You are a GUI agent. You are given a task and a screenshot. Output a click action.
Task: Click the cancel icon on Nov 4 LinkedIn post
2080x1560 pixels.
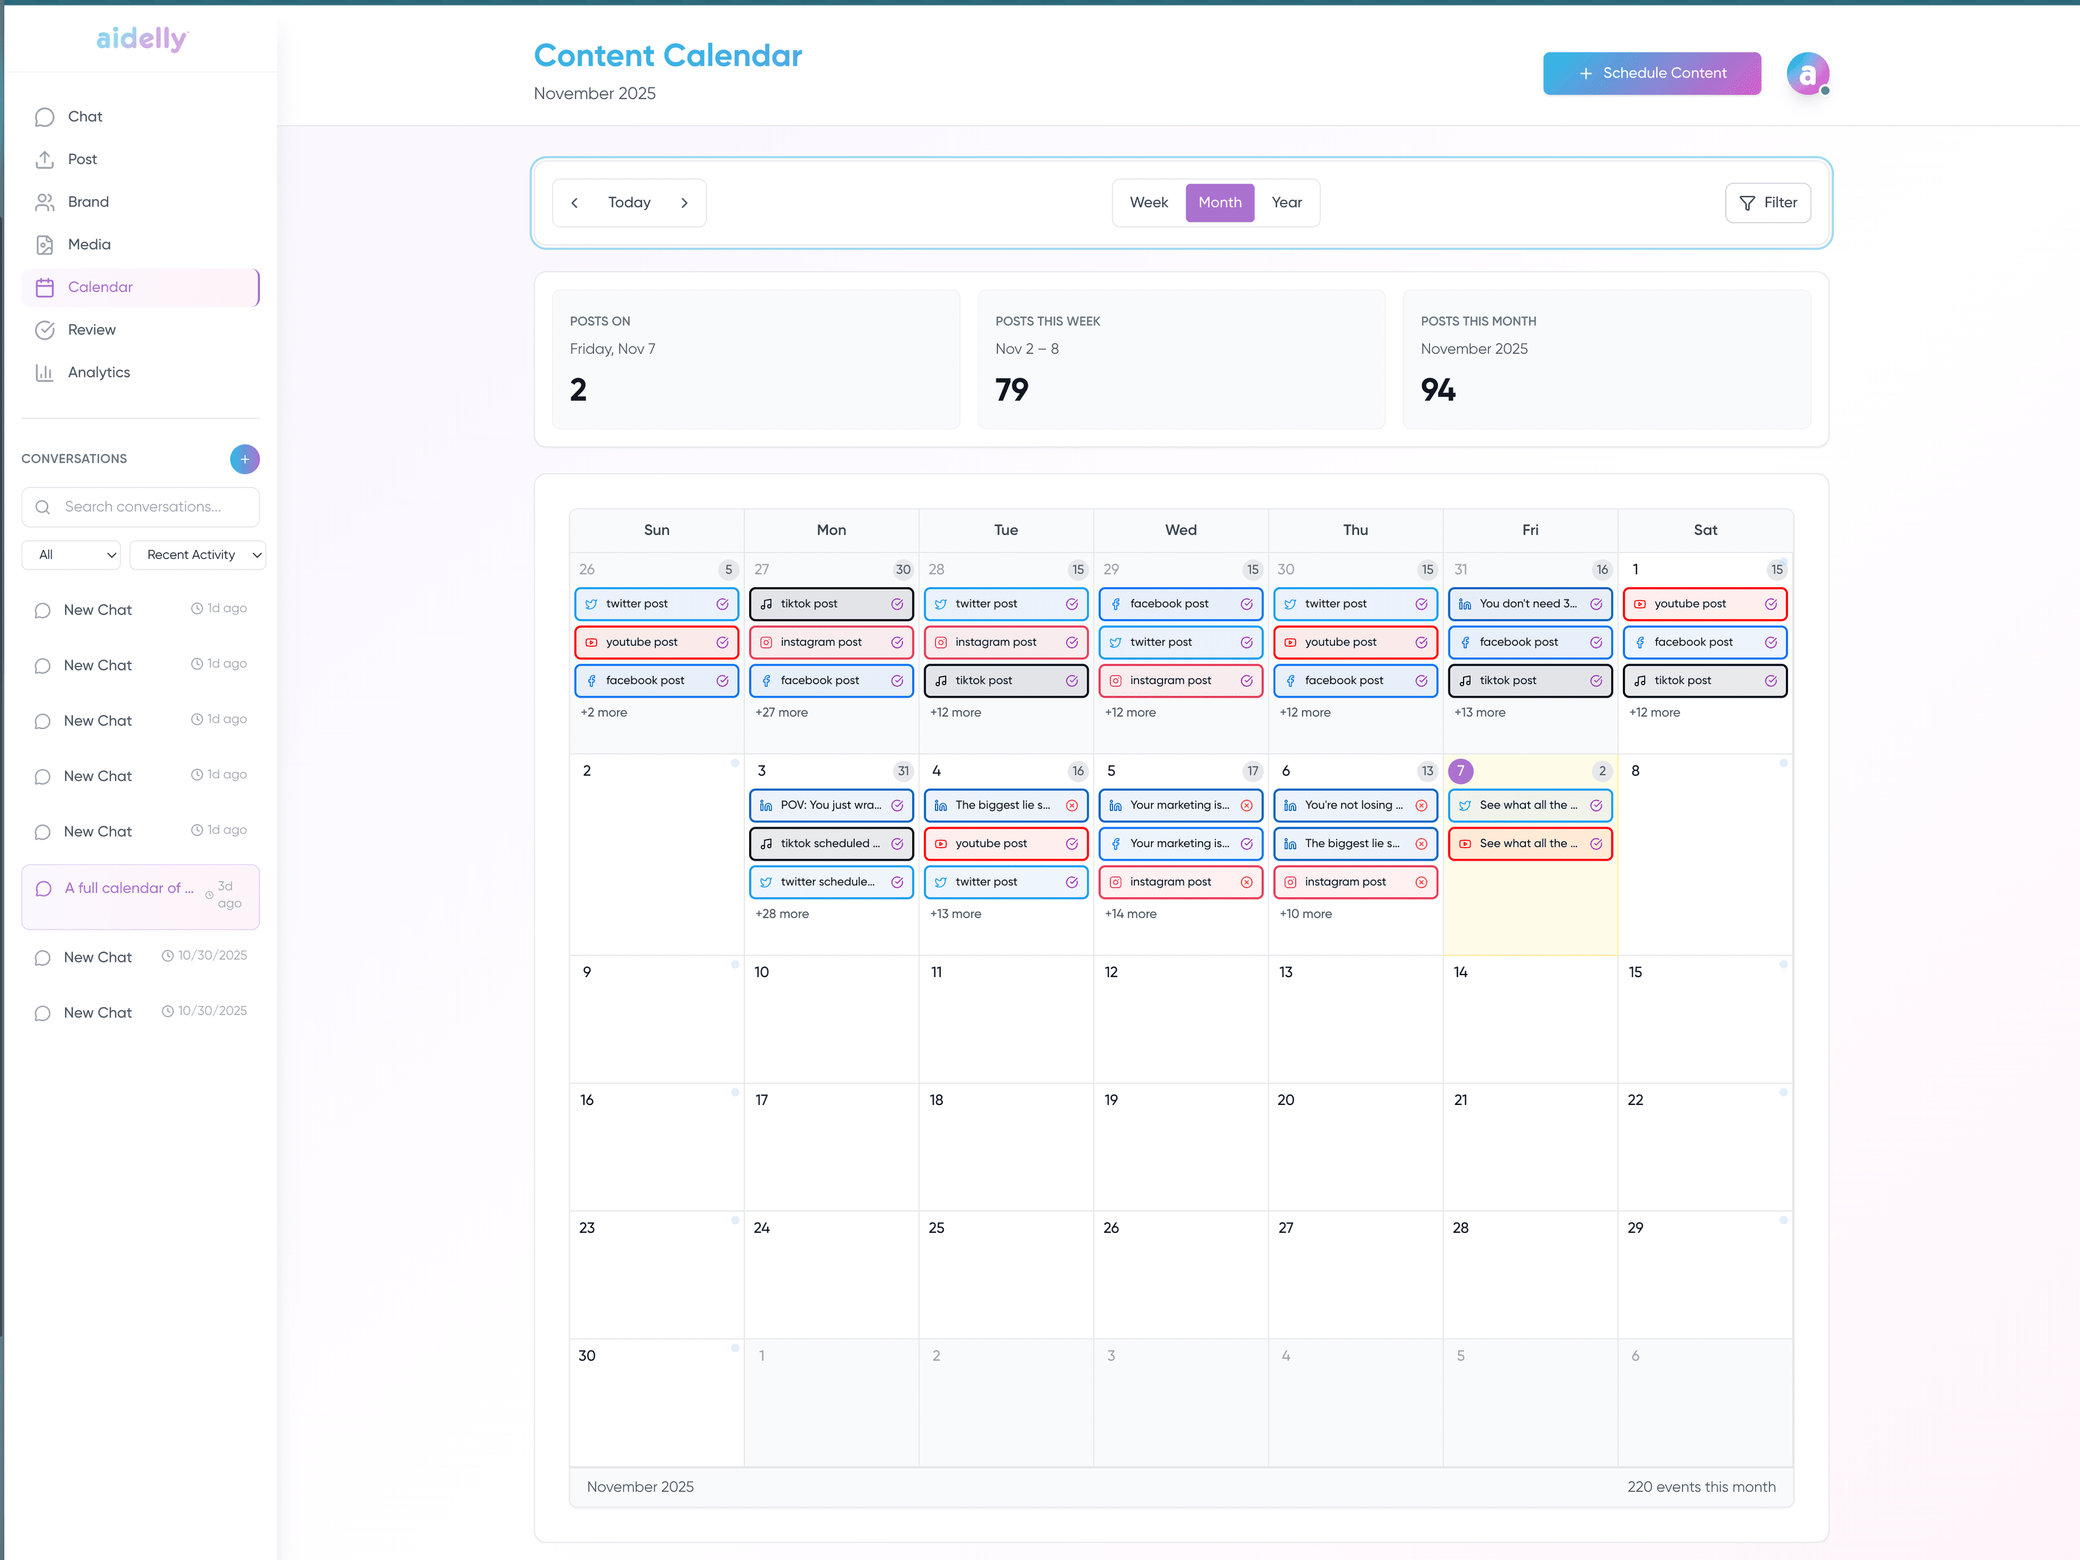tap(1073, 805)
